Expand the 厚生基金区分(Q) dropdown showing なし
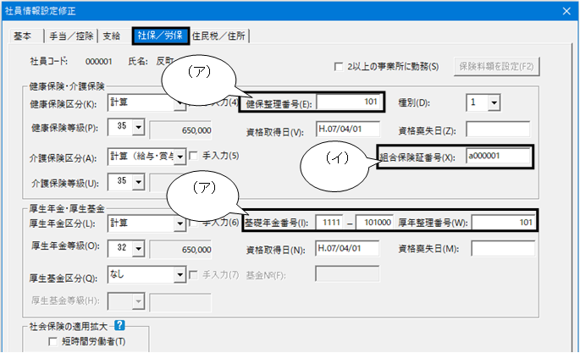This screenshot has height=353, width=580. tap(180, 274)
